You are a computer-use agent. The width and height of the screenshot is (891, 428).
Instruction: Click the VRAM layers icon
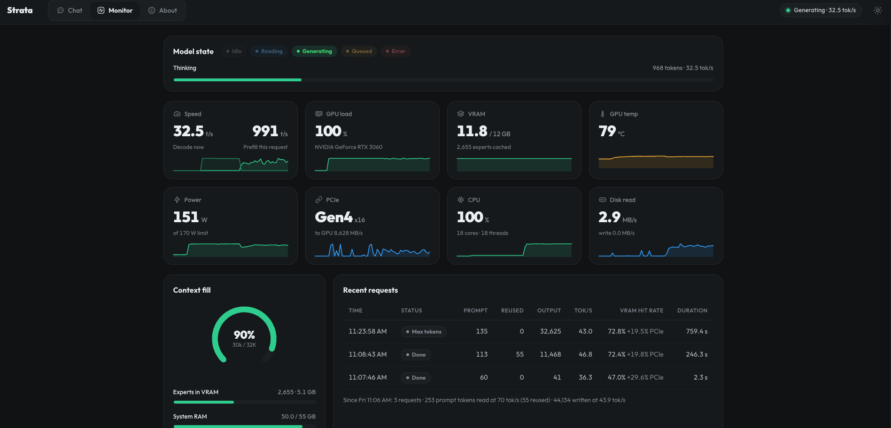[x=461, y=114]
